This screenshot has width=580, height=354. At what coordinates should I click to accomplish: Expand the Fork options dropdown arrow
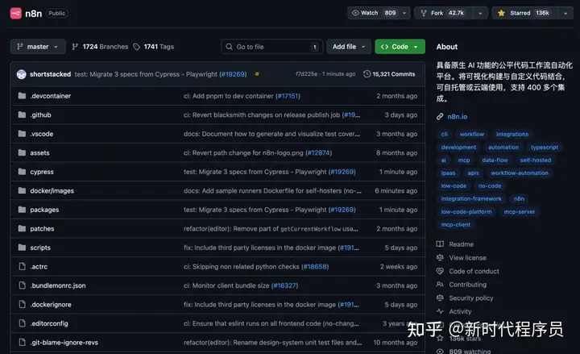click(x=480, y=13)
